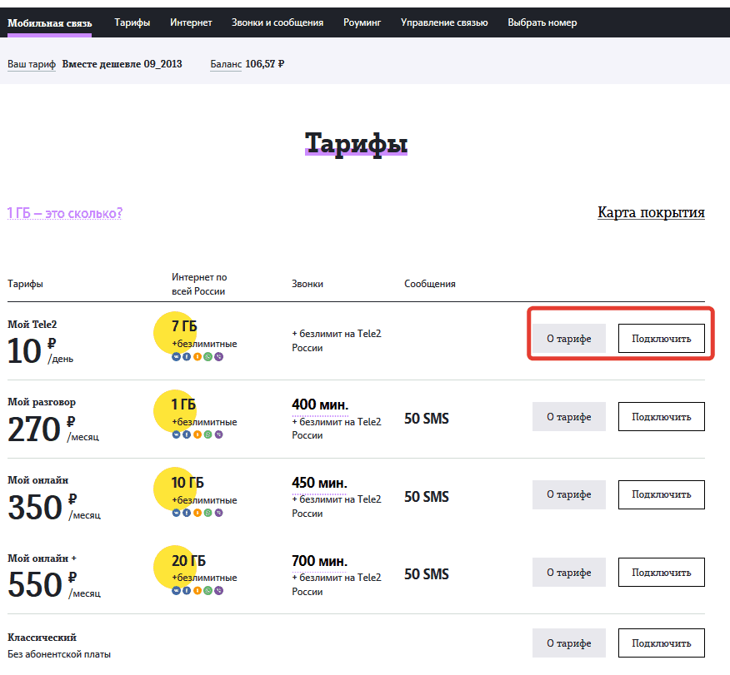The height and width of the screenshot is (675, 730).
Task: Open Звонки и сообщения in top navigation
Action: pos(277,22)
